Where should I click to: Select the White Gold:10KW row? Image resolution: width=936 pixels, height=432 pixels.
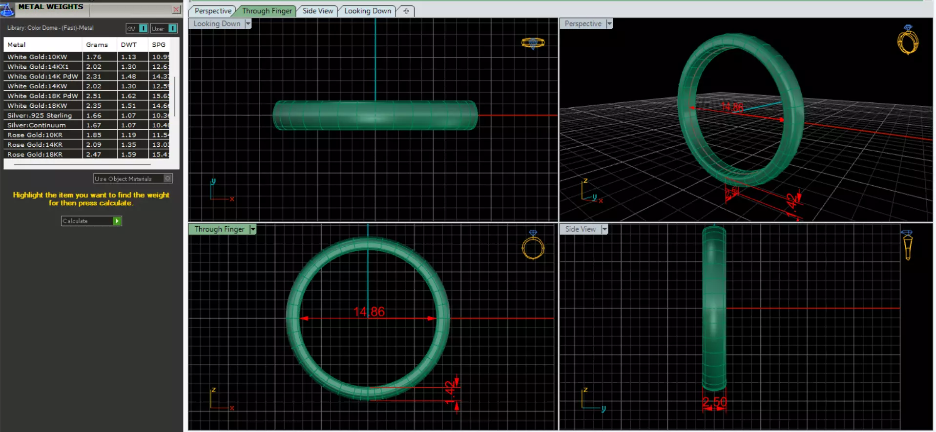[x=86, y=57]
